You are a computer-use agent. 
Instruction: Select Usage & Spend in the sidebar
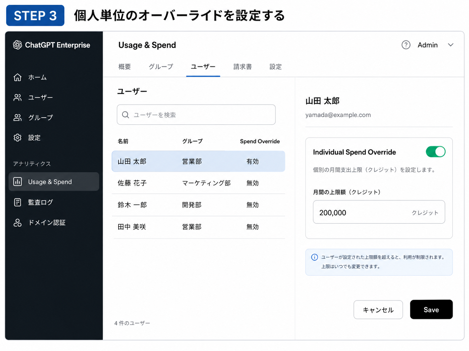point(54,182)
